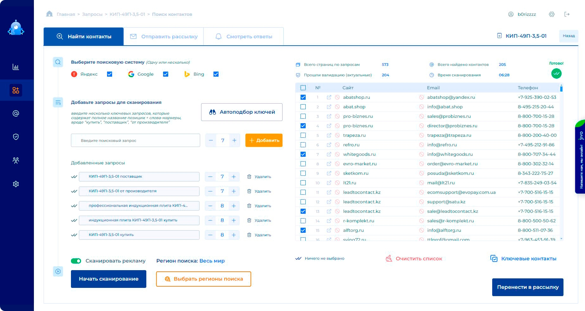Open the 'Смотреть ответы' tab
The image size is (585, 311).
244,37
